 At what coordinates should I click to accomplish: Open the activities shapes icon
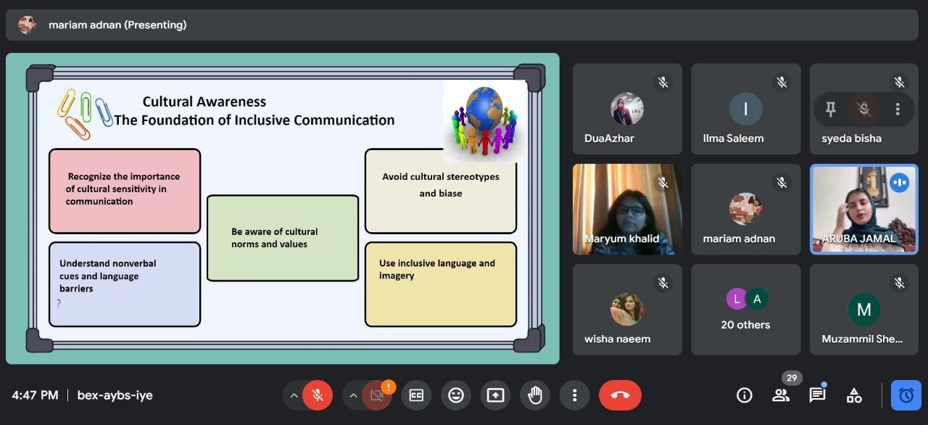tap(854, 395)
